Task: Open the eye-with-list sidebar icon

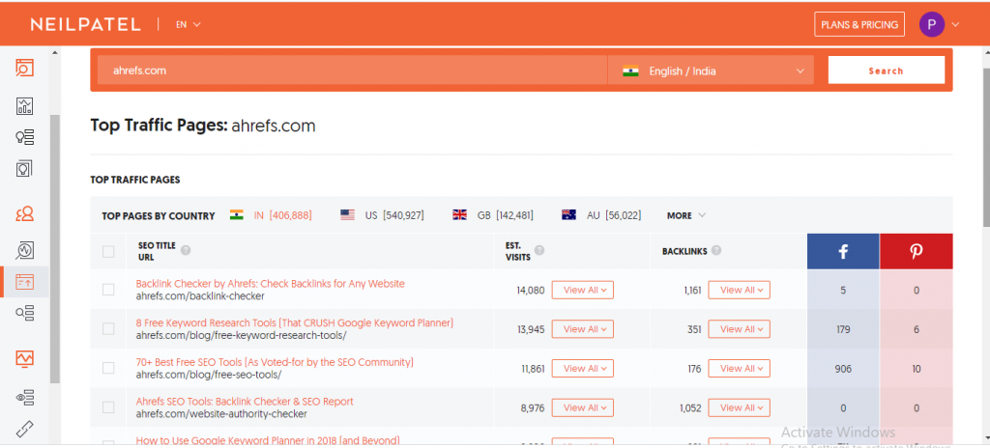Action: click(x=24, y=397)
